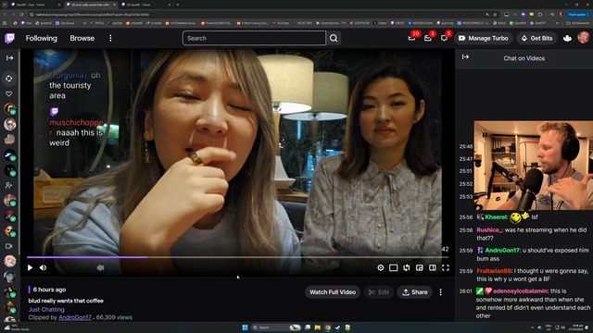Screen dimensions: 593x333
Task: Open the Twitch home logo
Action: click(10, 38)
